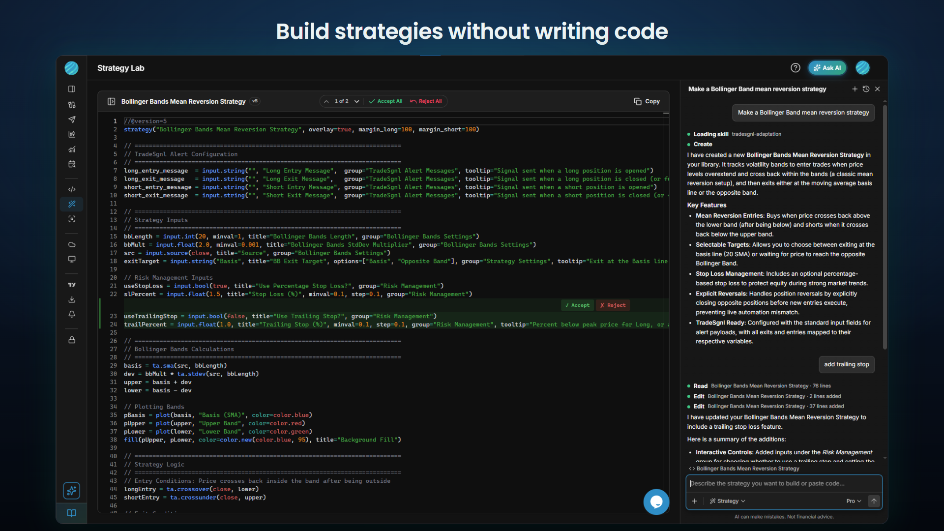944x531 pixels.
Task: Open the rising line-chart analytics icon in sidebar
Action: click(72, 149)
